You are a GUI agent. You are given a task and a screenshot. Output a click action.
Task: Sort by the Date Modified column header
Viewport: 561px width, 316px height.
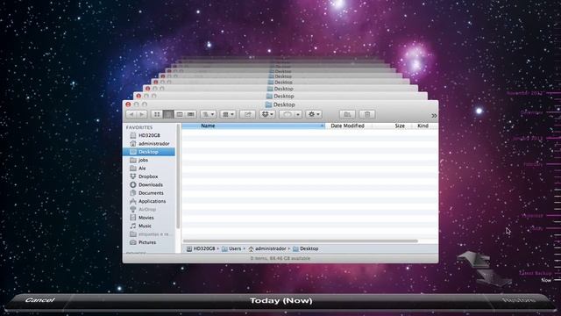349,126
